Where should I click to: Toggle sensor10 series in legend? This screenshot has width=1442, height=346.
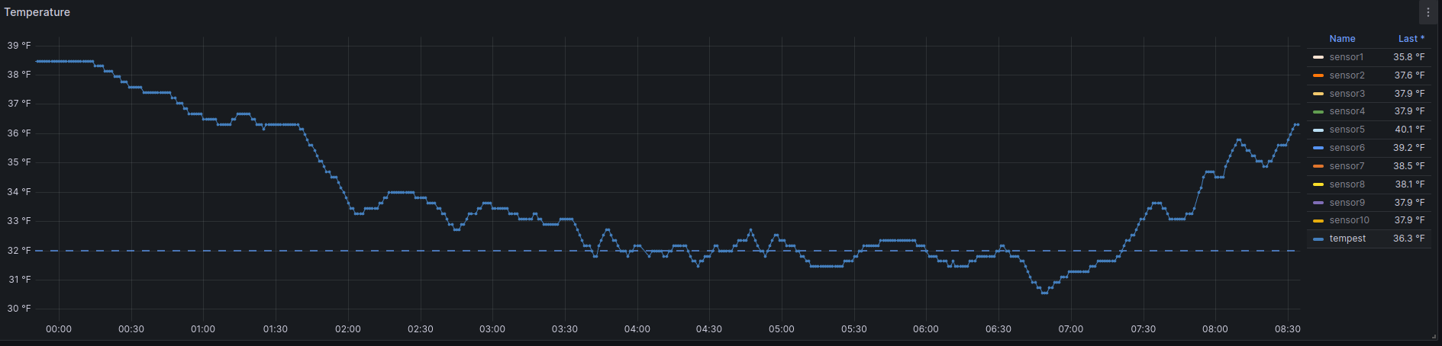click(x=1349, y=220)
